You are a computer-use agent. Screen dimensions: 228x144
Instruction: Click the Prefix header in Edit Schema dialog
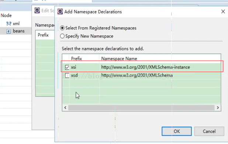pyautogui.click(x=43, y=35)
